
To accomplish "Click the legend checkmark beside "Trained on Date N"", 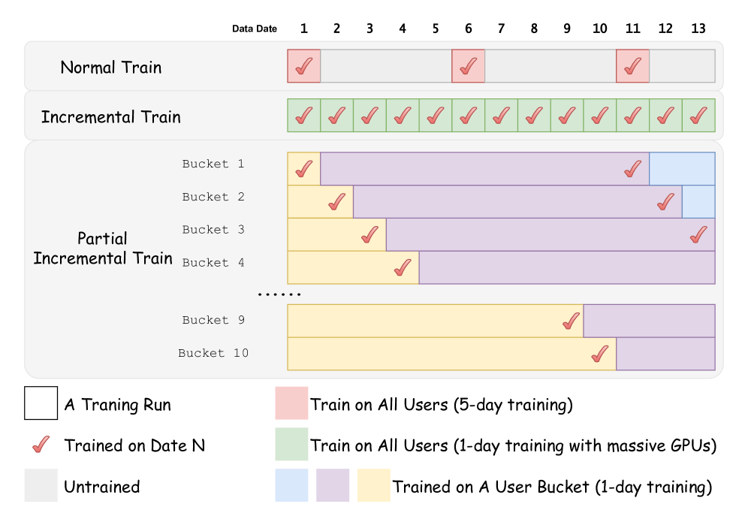I will point(41,445).
